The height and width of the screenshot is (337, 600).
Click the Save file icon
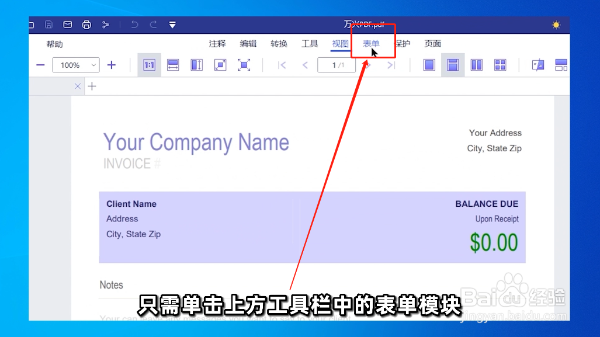(x=49, y=25)
